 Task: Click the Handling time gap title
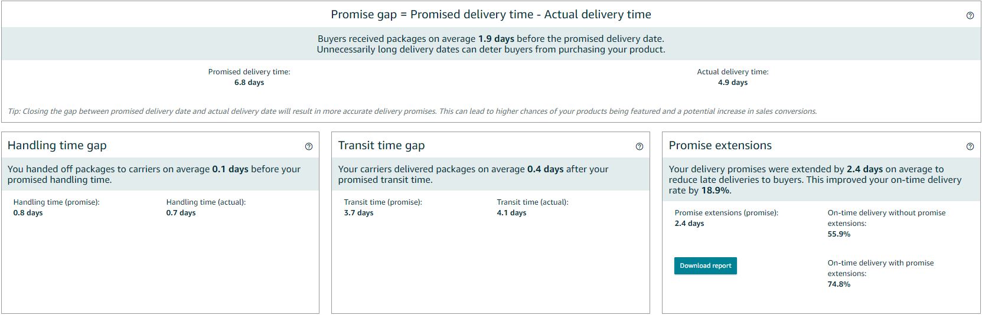[x=57, y=146]
